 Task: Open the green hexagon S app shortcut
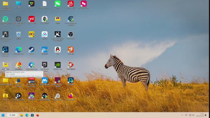pos(6,19)
